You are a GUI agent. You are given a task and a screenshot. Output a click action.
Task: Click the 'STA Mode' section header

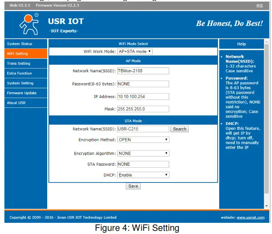click(x=133, y=121)
